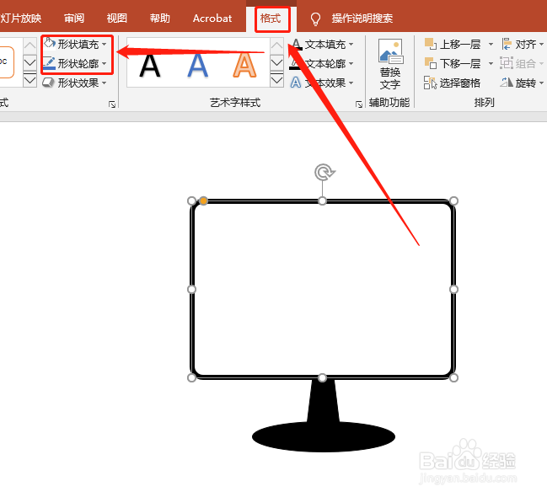Click the 文本轮廓 label
This screenshot has width=547, height=497.
tap(325, 63)
